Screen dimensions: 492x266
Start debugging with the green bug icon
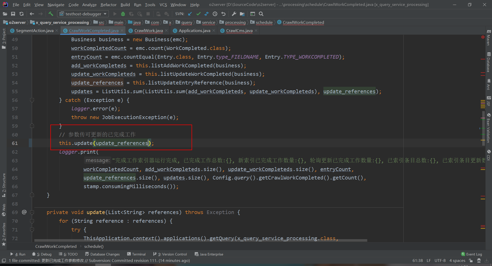pos(123,14)
